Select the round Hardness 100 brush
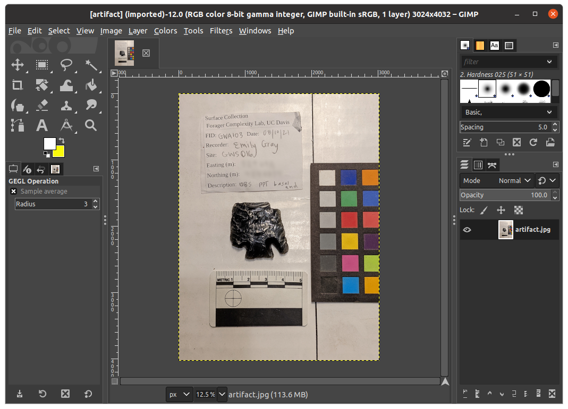Image resolution: width=568 pixels, height=409 pixels. click(541, 89)
